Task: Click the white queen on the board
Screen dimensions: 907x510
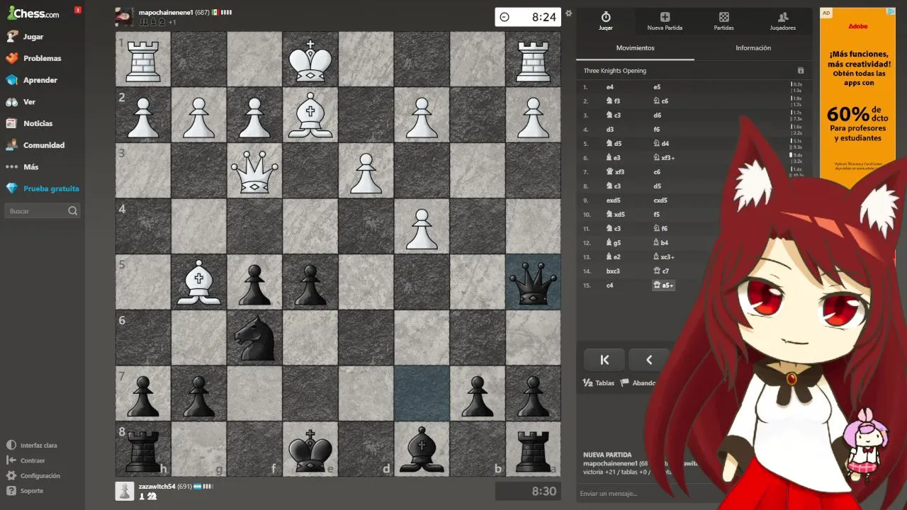Action: (x=254, y=171)
